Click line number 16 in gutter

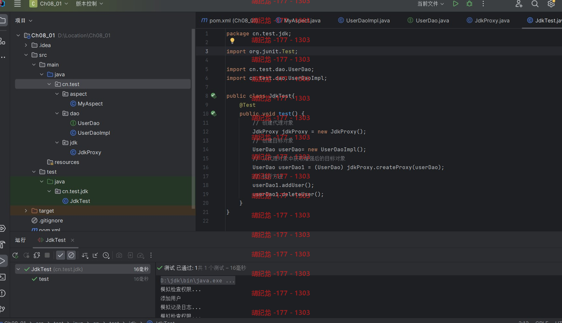(205, 167)
